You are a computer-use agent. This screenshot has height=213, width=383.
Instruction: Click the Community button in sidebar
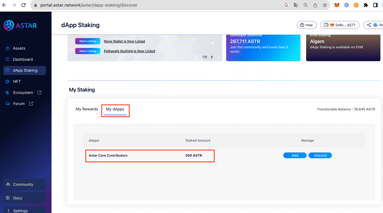24,184
